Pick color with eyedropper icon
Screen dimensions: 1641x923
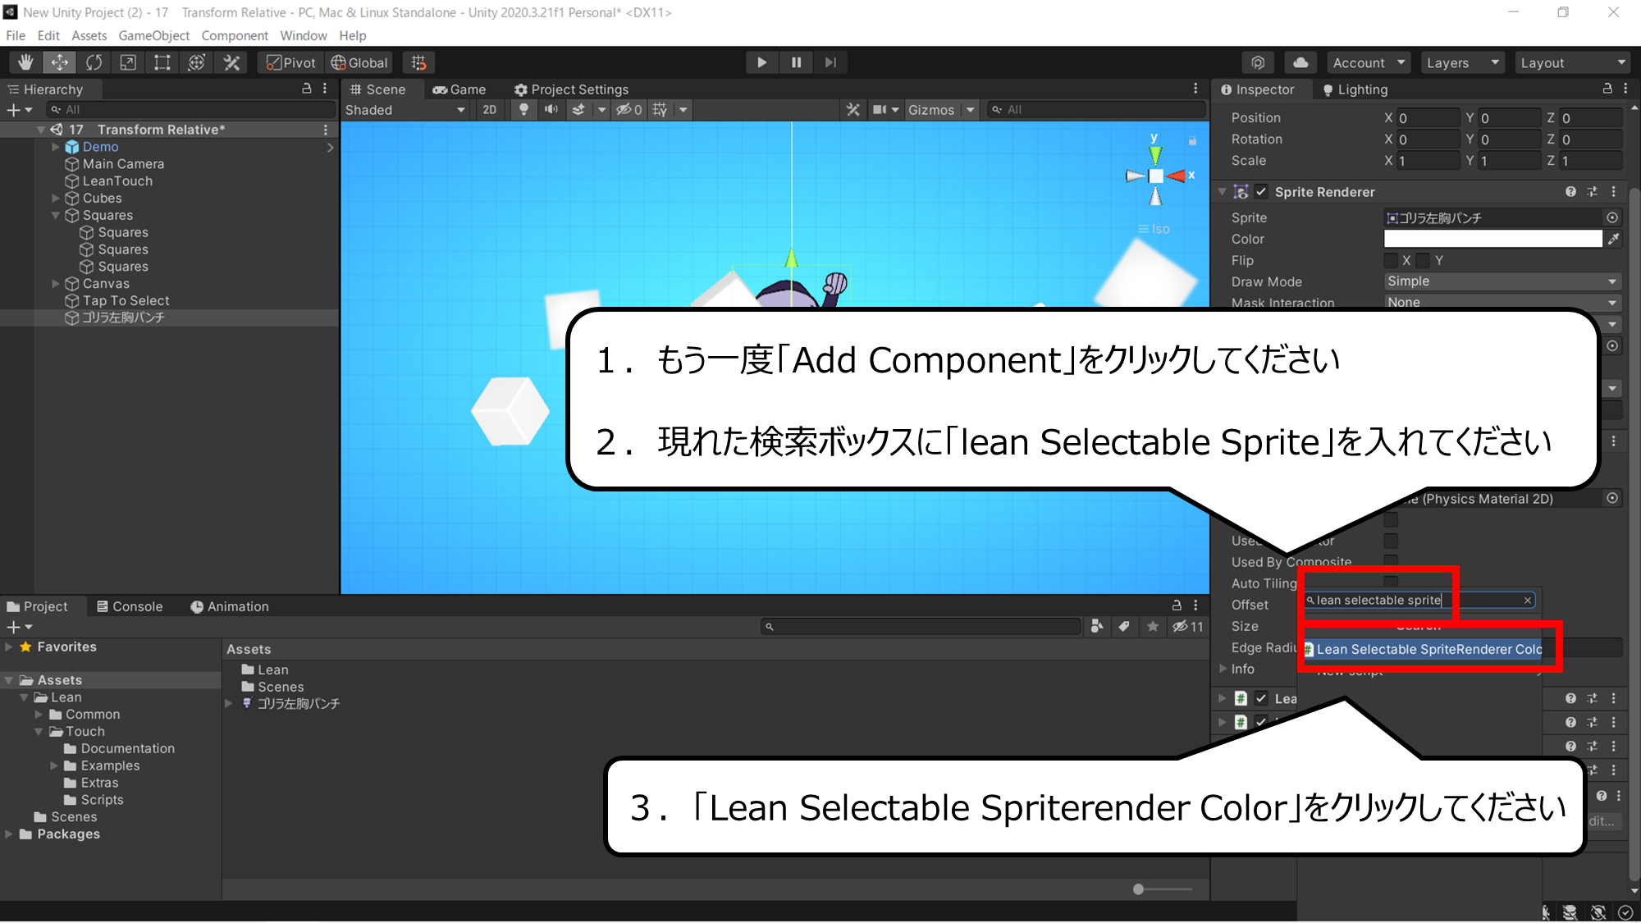click(1613, 239)
